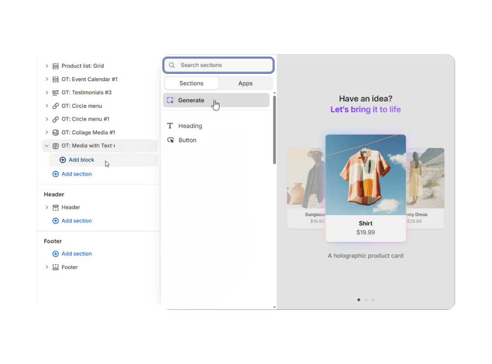
Task: Focus the Search sections input field
Action: 218,65
